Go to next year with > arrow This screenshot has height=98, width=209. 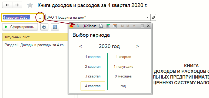click(138, 46)
